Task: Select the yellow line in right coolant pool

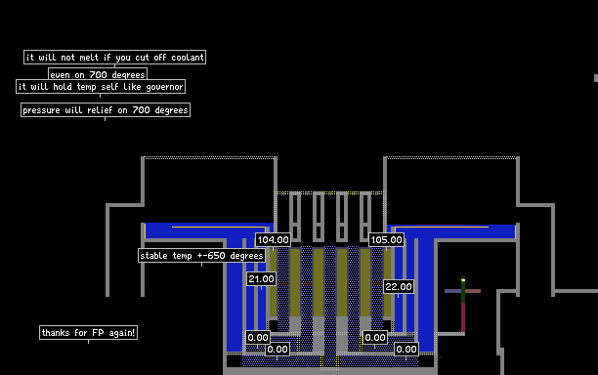Action: pyautogui.click(x=442, y=228)
